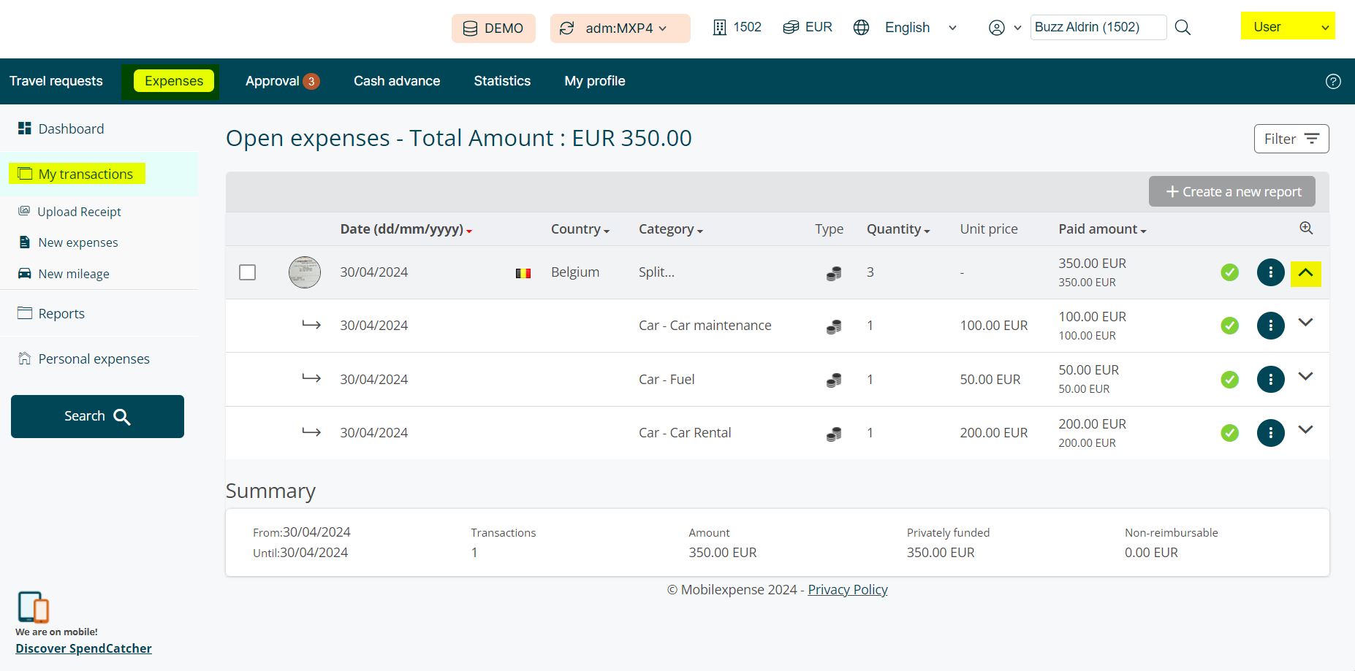This screenshot has height=671, width=1355.
Task: Click the user account avatar icon
Action: click(996, 28)
